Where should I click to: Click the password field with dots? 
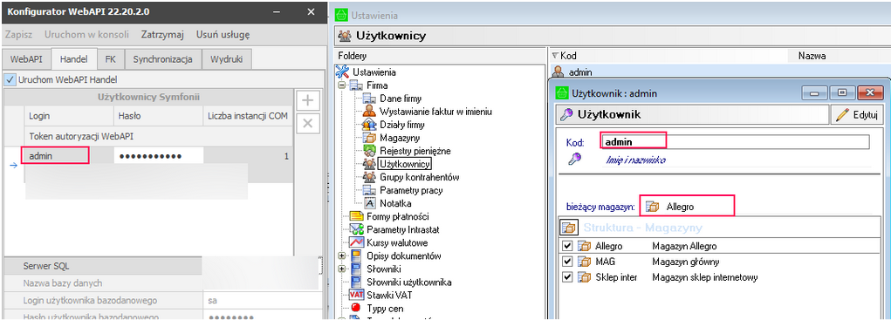point(159,155)
